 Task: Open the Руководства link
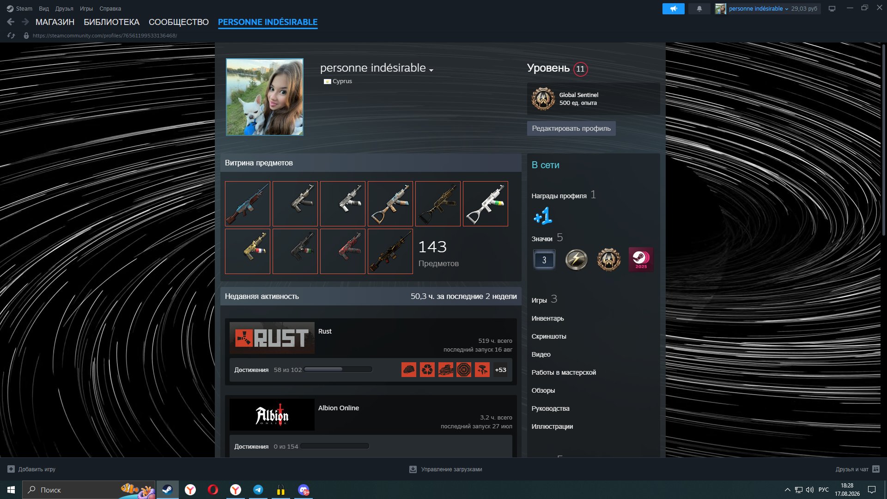[550, 408]
